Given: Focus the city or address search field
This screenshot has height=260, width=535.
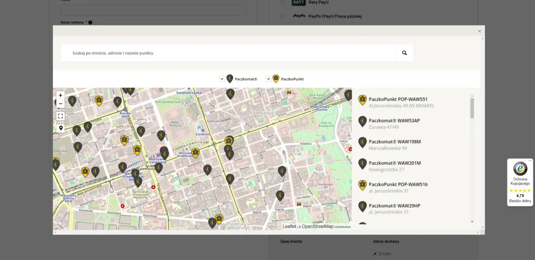Looking at the screenshot, I should coord(229,53).
